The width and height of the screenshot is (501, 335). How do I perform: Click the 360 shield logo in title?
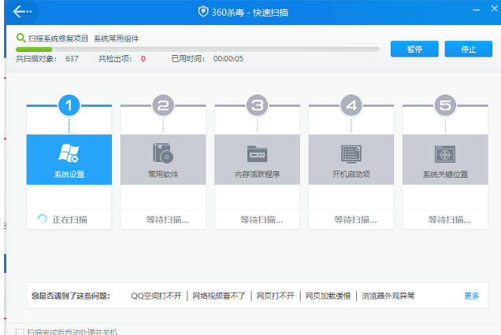click(203, 12)
